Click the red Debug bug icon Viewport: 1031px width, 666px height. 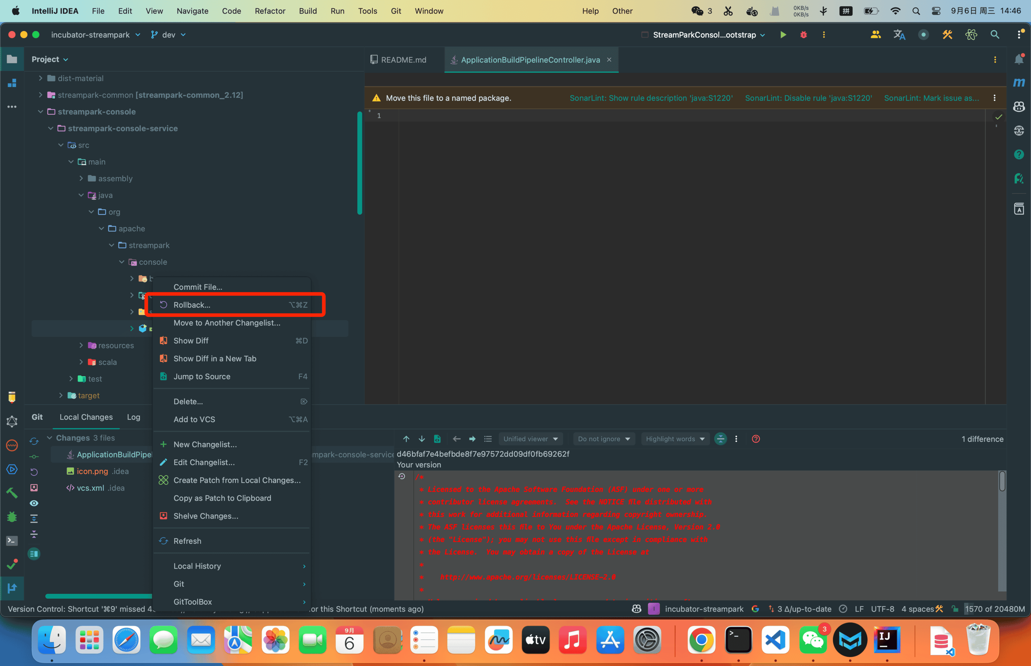coord(803,34)
